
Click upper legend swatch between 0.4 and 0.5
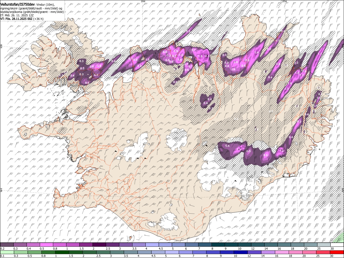click(x=33, y=245)
